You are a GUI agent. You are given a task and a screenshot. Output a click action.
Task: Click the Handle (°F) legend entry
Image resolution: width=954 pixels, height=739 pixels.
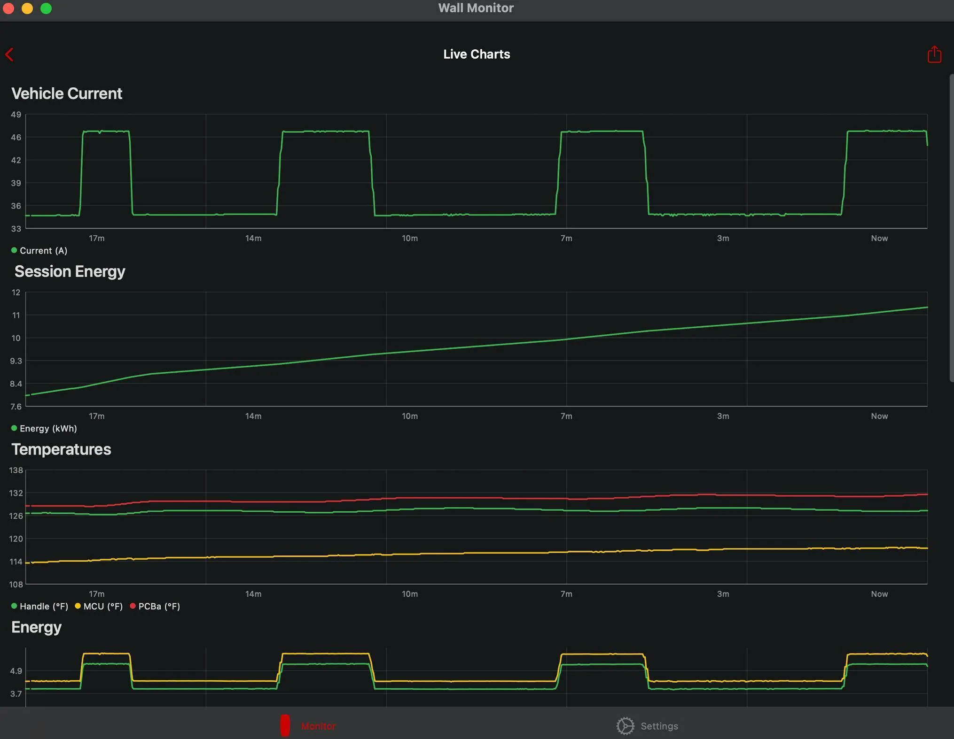(x=40, y=606)
